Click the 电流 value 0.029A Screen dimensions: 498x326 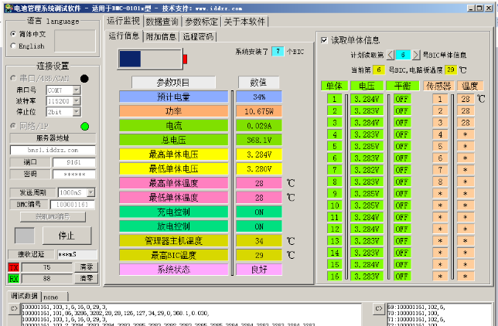coord(259,126)
